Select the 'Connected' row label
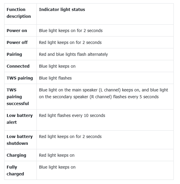Image resolution: width=180 pixels, height=184 pixels. (x=18, y=66)
